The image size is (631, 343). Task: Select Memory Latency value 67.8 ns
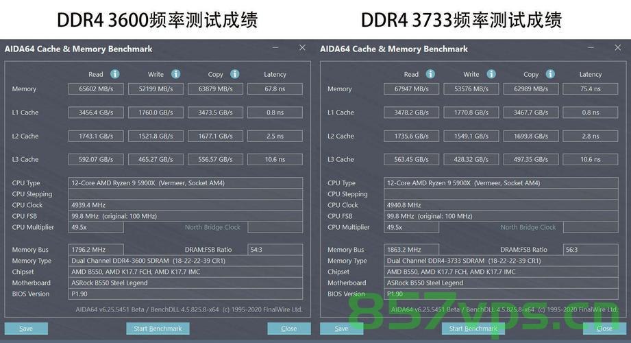click(x=275, y=88)
